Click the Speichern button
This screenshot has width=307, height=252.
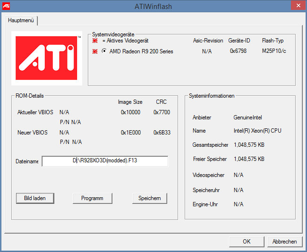150,198
